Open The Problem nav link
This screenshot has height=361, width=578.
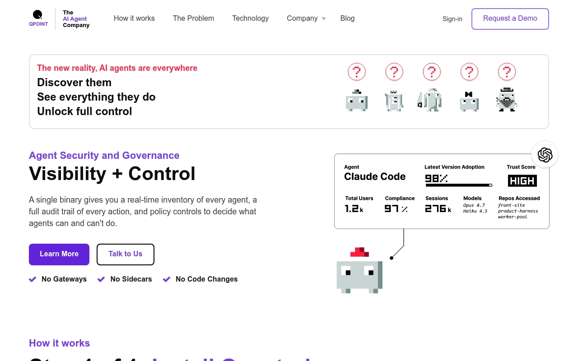[x=193, y=19]
